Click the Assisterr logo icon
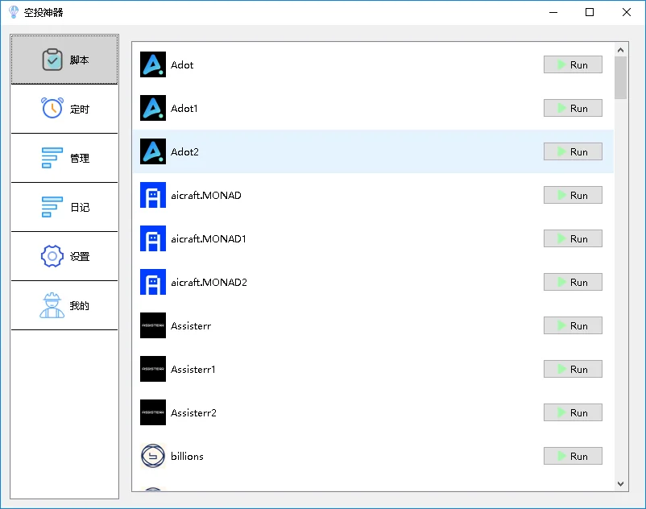The height and width of the screenshot is (509, 646). 153,325
